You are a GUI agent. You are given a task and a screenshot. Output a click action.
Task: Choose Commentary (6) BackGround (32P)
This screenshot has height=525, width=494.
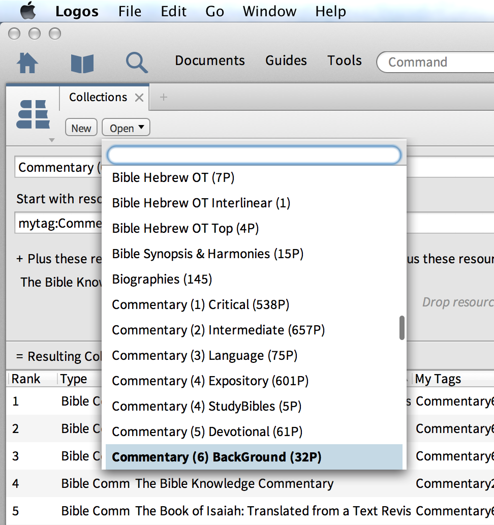tap(254, 457)
